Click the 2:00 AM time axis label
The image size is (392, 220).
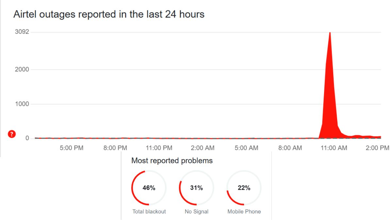pyautogui.click(x=203, y=148)
